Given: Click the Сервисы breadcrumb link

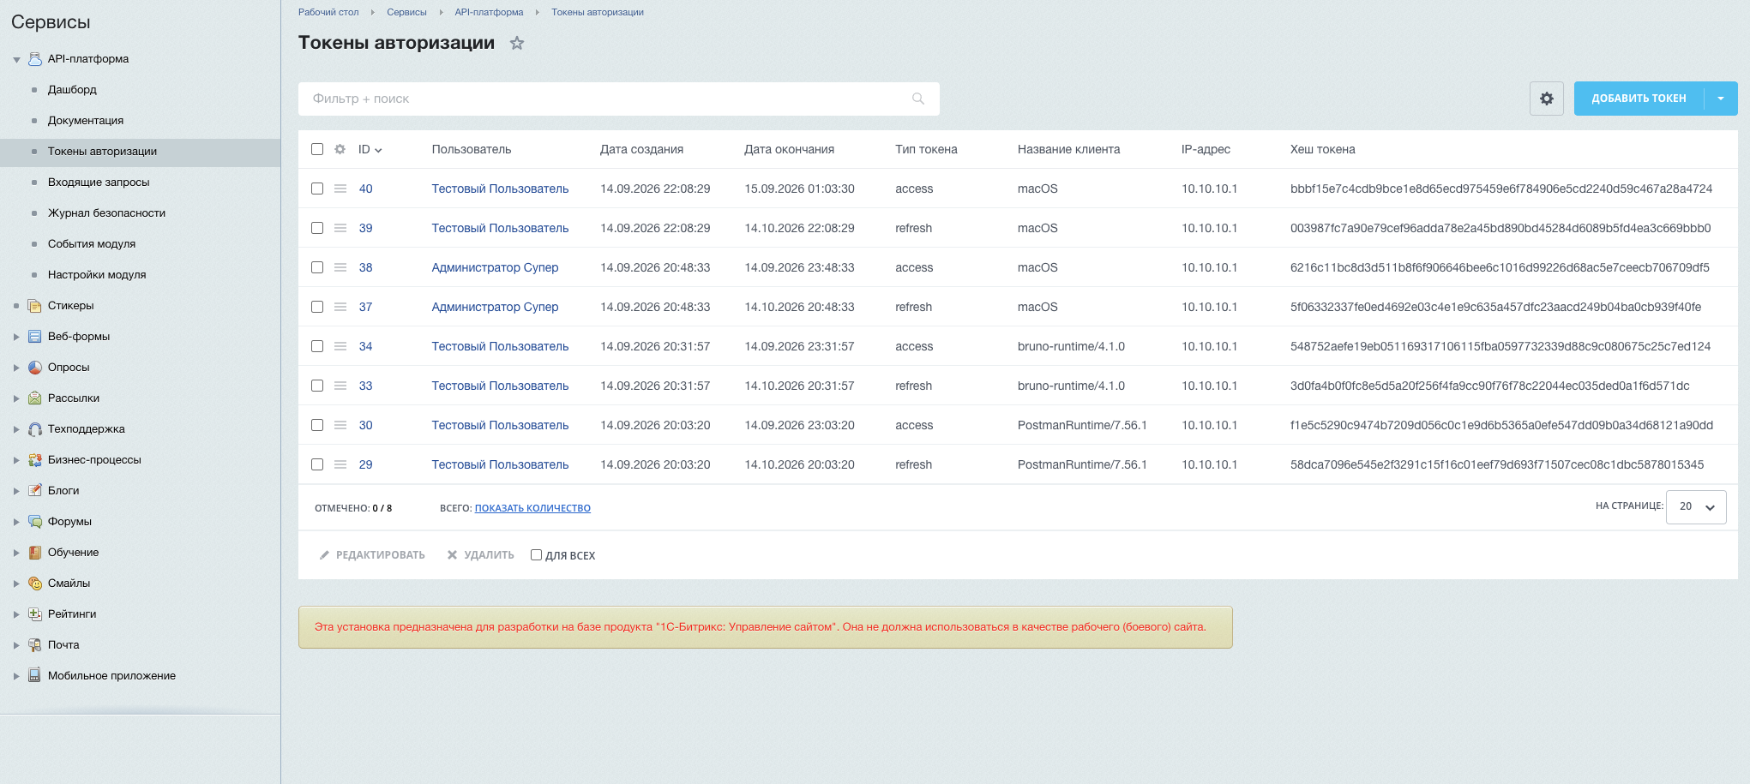Looking at the screenshot, I should [406, 12].
